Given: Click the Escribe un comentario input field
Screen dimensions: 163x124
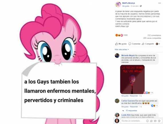Looking at the screenshot, I should [133, 121].
